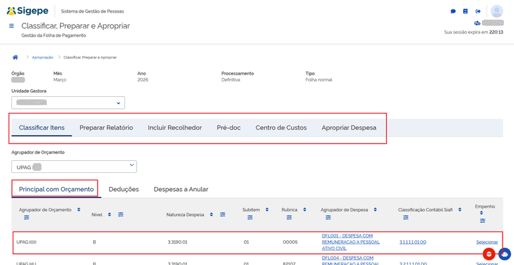This screenshot has height=265, width=514.
Task: Sort the Classificação Contábil Siafi column
Action: (x=460, y=210)
